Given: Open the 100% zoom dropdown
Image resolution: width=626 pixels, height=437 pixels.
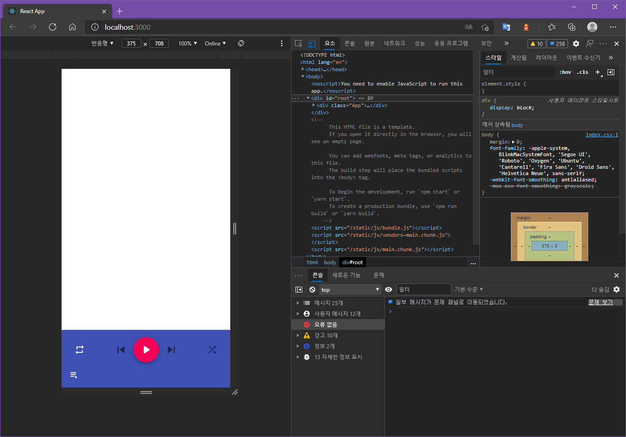Looking at the screenshot, I should coord(188,43).
